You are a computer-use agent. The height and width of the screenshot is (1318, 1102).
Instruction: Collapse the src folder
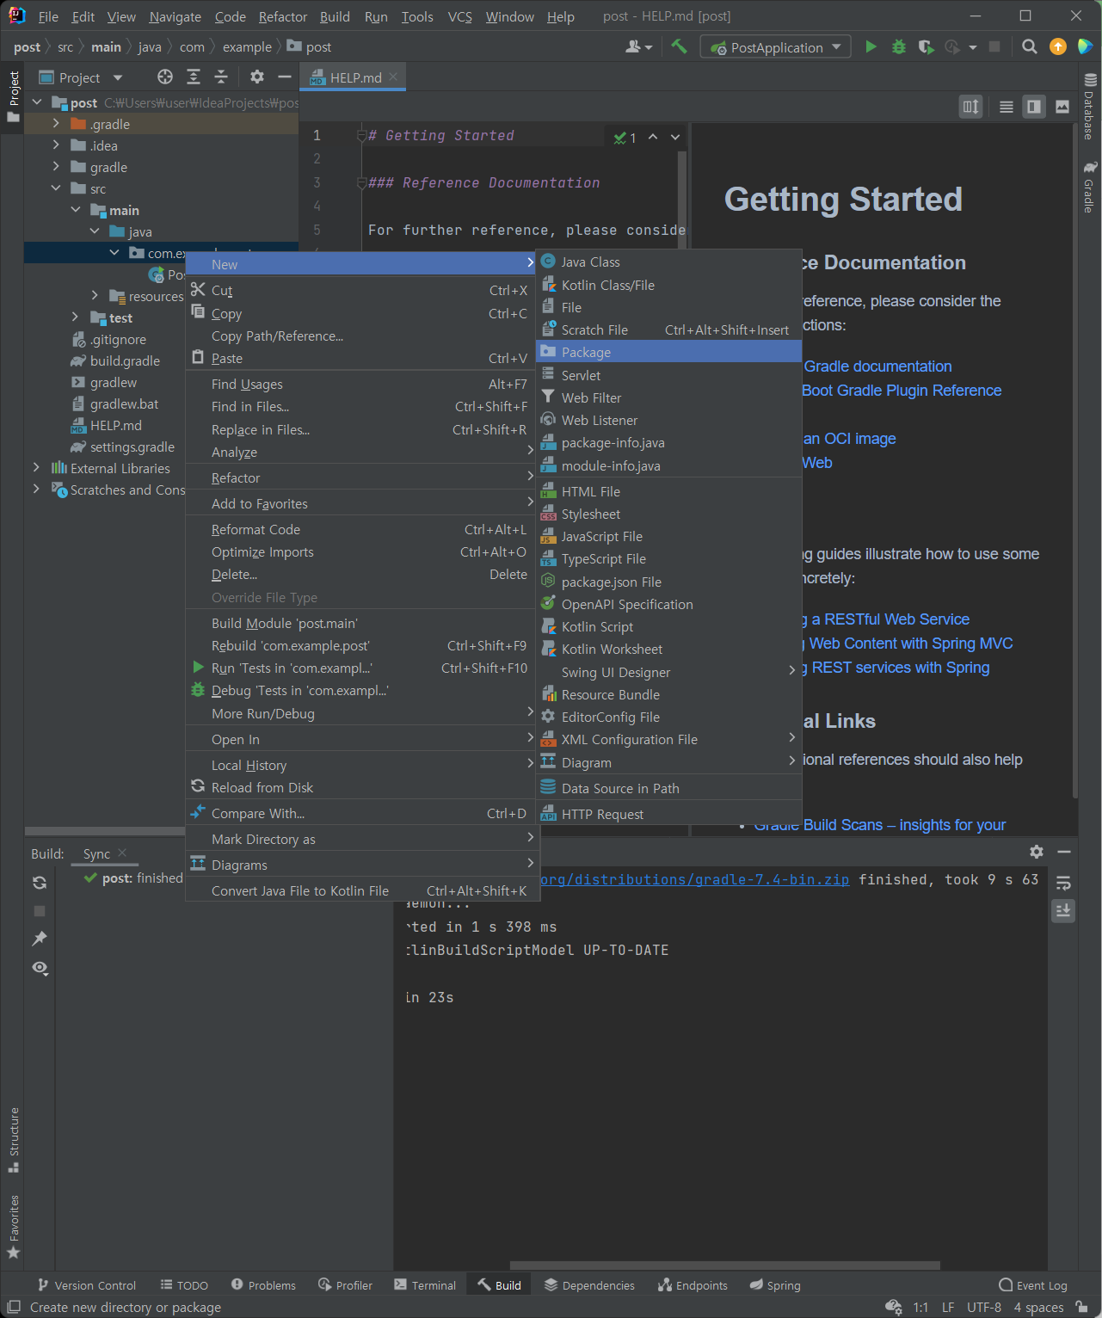coord(56,188)
